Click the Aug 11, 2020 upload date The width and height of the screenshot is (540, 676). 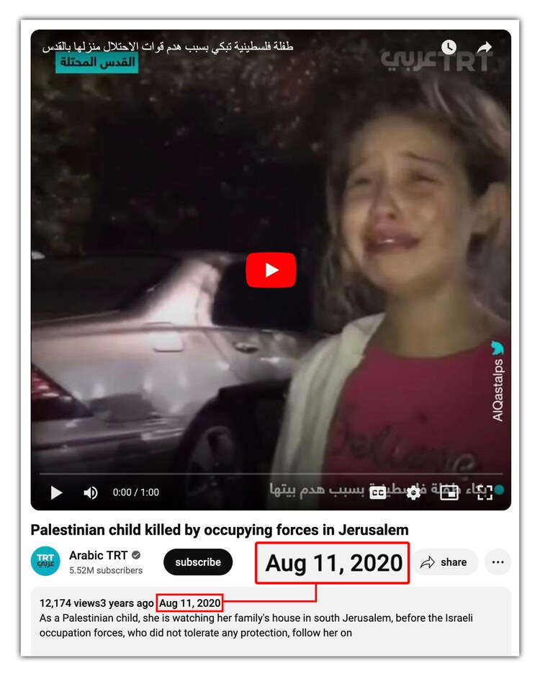point(190,603)
